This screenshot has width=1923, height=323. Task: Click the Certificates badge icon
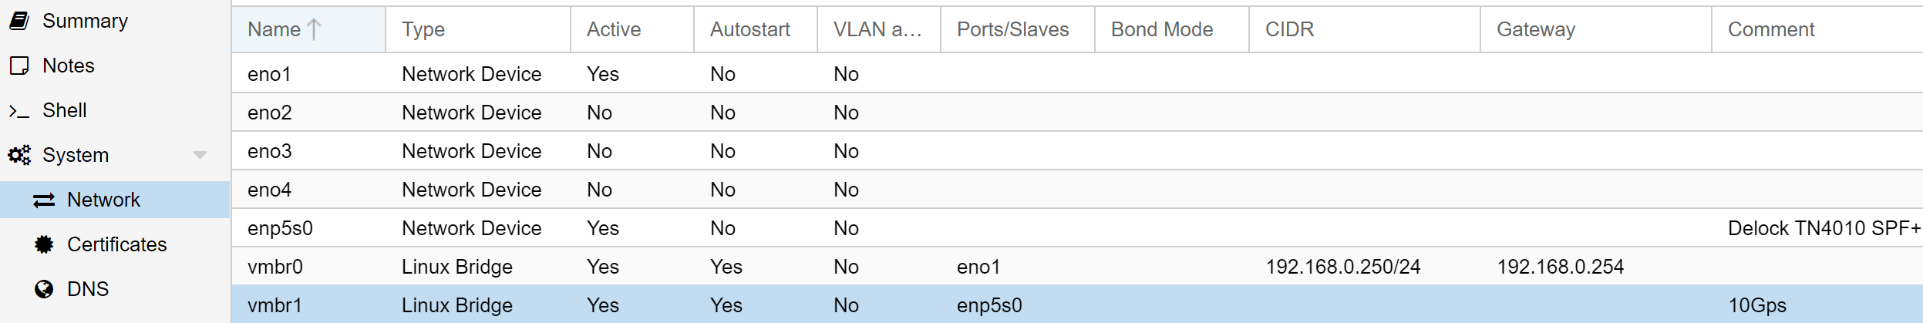pyautogui.click(x=44, y=244)
